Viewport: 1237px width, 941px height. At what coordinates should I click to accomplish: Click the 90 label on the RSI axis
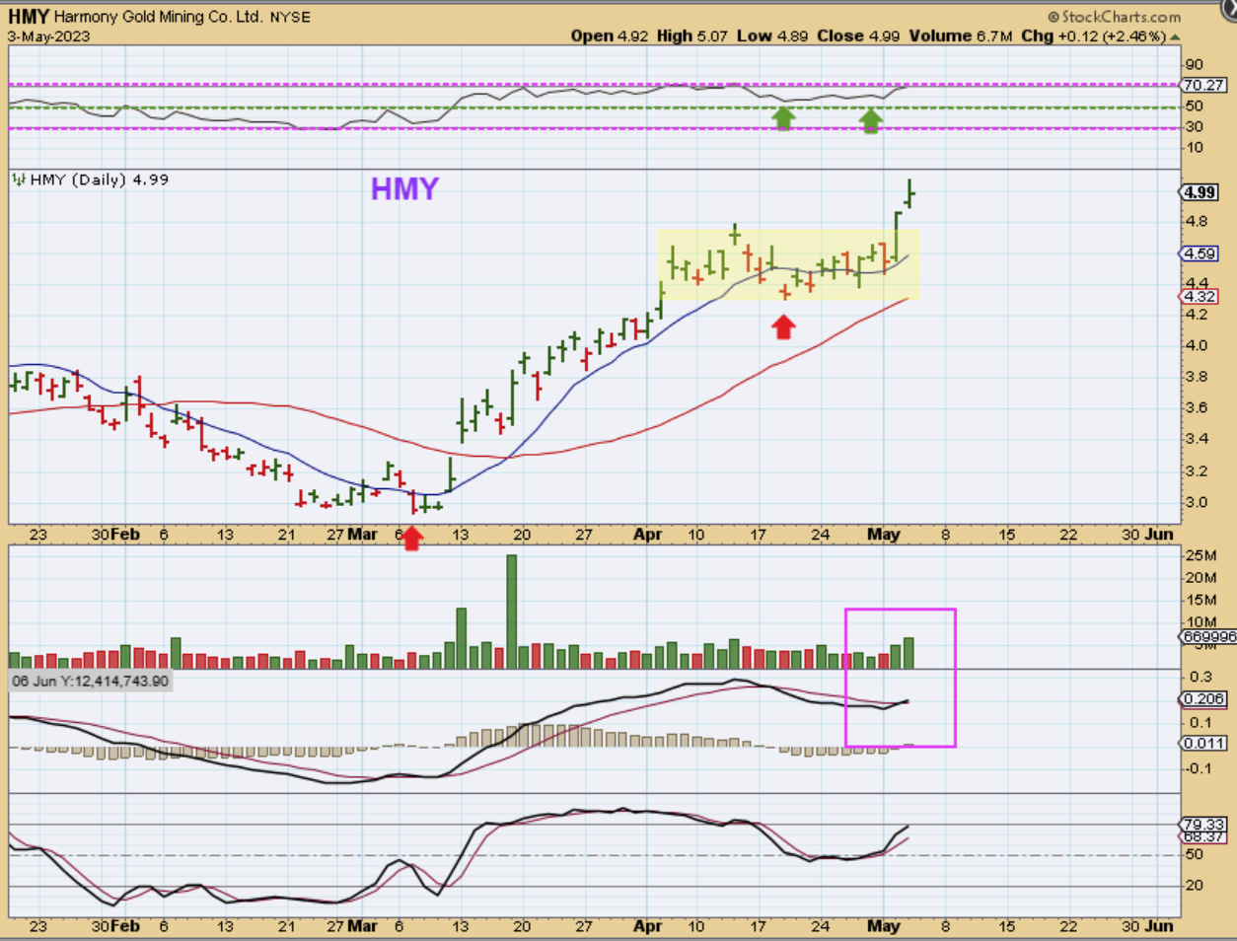[x=1195, y=64]
